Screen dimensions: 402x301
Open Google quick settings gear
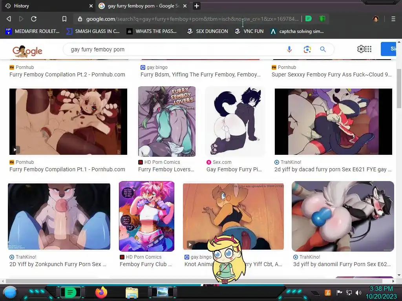click(x=361, y=49)
